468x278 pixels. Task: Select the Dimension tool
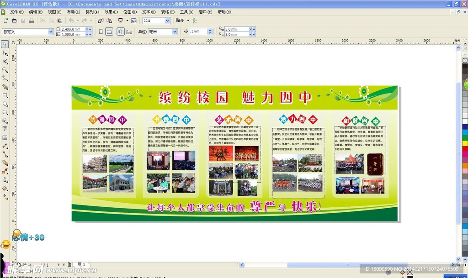[5, 146]
